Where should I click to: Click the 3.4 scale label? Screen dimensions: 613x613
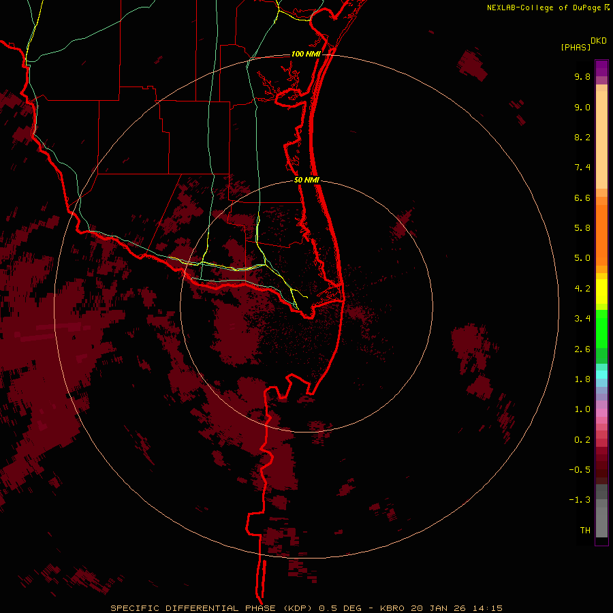tap(582, 319)
